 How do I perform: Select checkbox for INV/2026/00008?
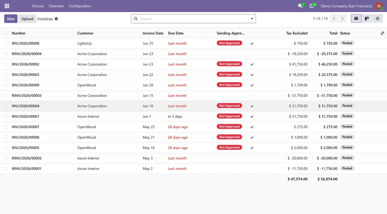coord(6,43)
